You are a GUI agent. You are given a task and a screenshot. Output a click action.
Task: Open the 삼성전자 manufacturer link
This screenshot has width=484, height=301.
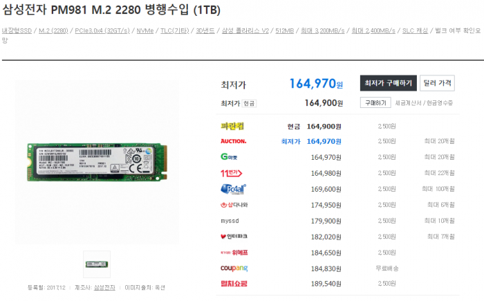point(104,288)
